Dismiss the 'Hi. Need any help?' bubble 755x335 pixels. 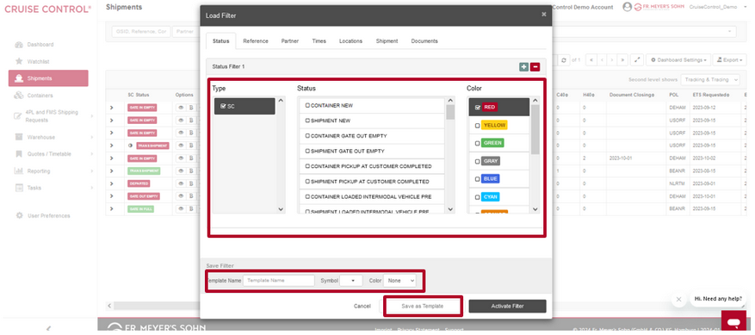(x=678, y=300)
